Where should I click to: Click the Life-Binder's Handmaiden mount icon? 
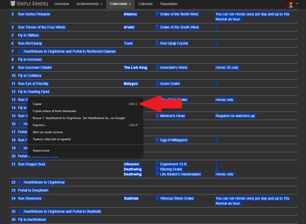pos(157,174)
